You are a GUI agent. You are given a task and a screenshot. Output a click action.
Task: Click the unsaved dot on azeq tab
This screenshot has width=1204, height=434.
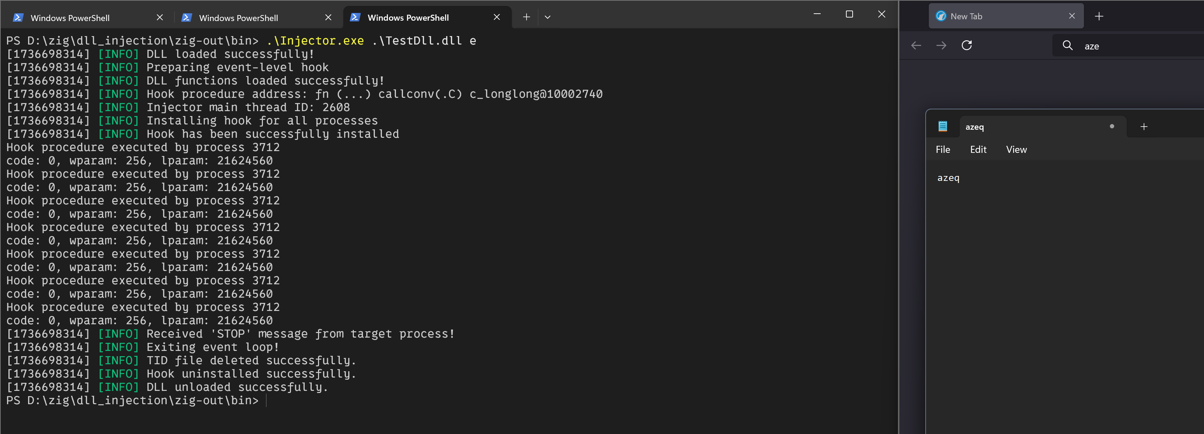1112,127
